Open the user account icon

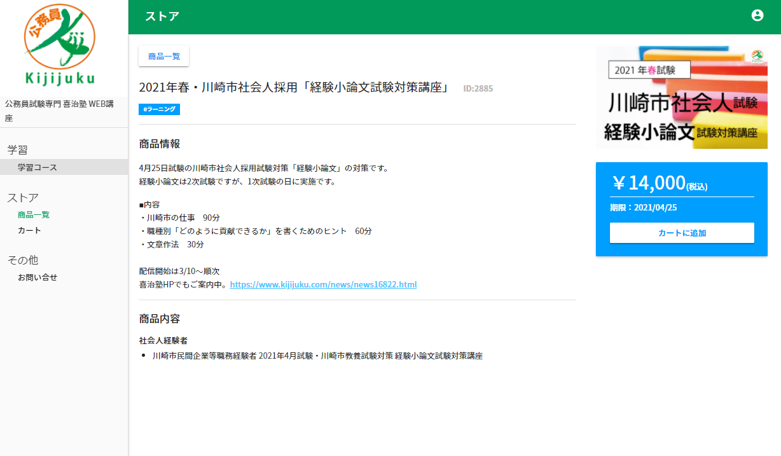click(757, 15)
